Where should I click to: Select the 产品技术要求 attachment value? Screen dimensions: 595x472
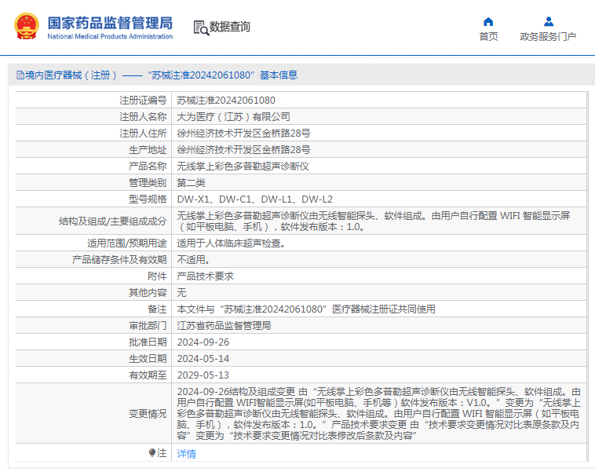(206, 276)
